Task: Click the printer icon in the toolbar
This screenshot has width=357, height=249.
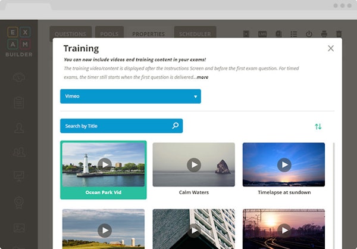Action: (324, 34)
